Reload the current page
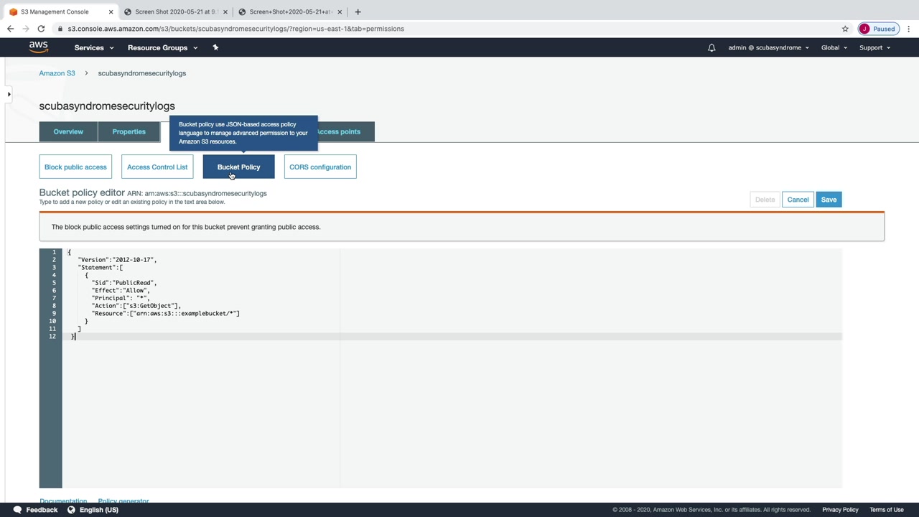Image resolution: width=919 pixels, height=517 pixels. (x=42, y=29)
